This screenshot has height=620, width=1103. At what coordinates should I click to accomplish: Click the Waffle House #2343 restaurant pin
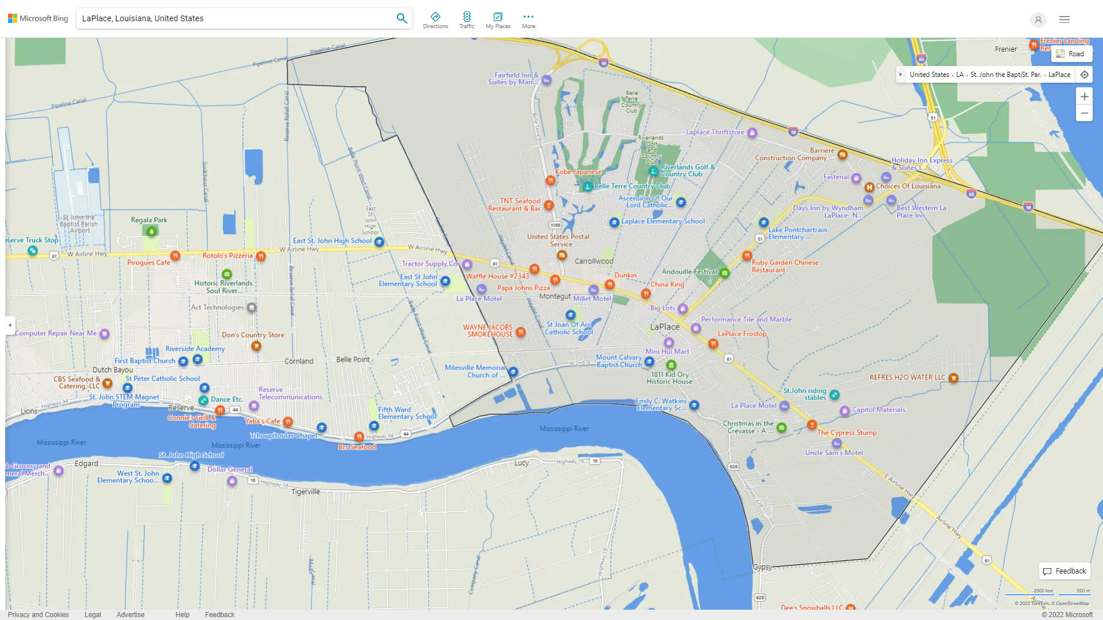[534, 269]
